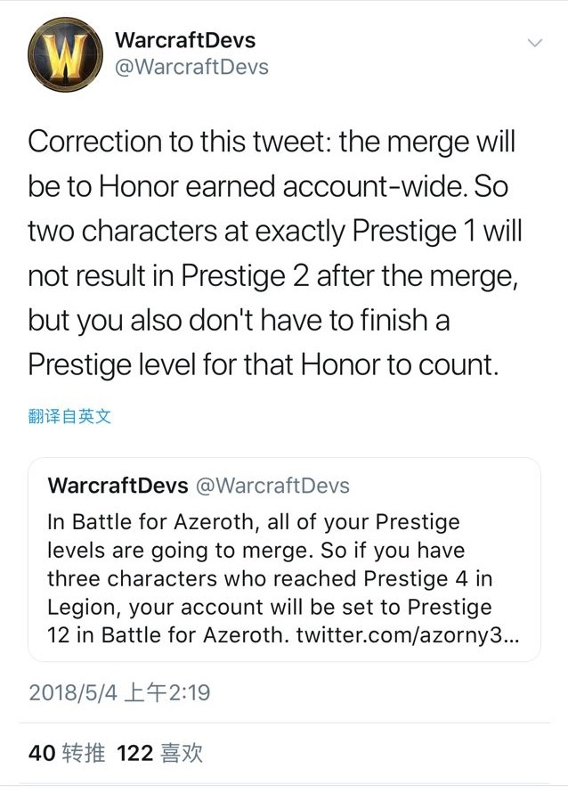Viewport: 568px width, 793px height.
Task: Click the quoted tweet's @WarcraftDevs handle
Action: 272,486
